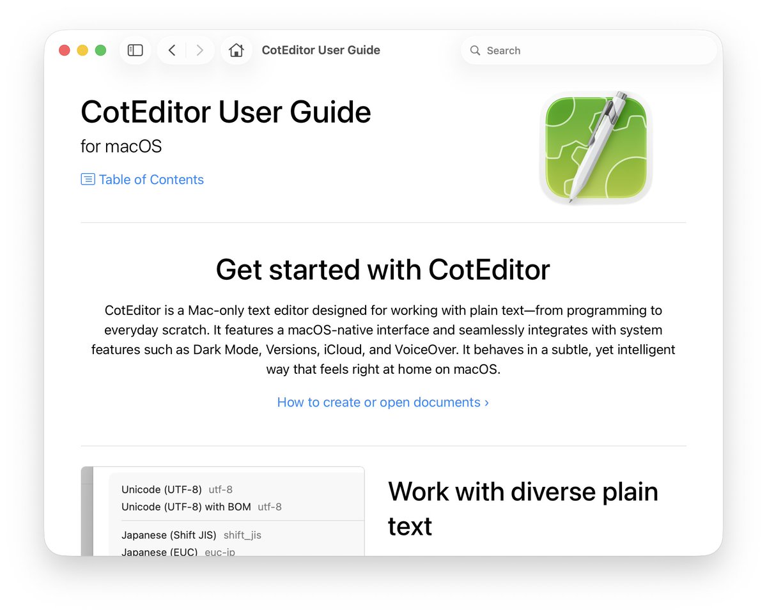Click the Table of Contents list icon

coord(88,180)
